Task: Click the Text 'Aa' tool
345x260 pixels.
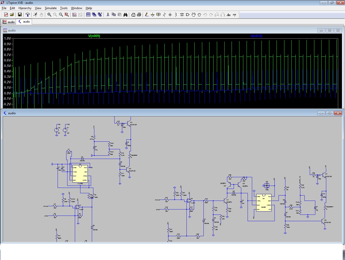Action: pyautogui.click(x=228, y=15)
